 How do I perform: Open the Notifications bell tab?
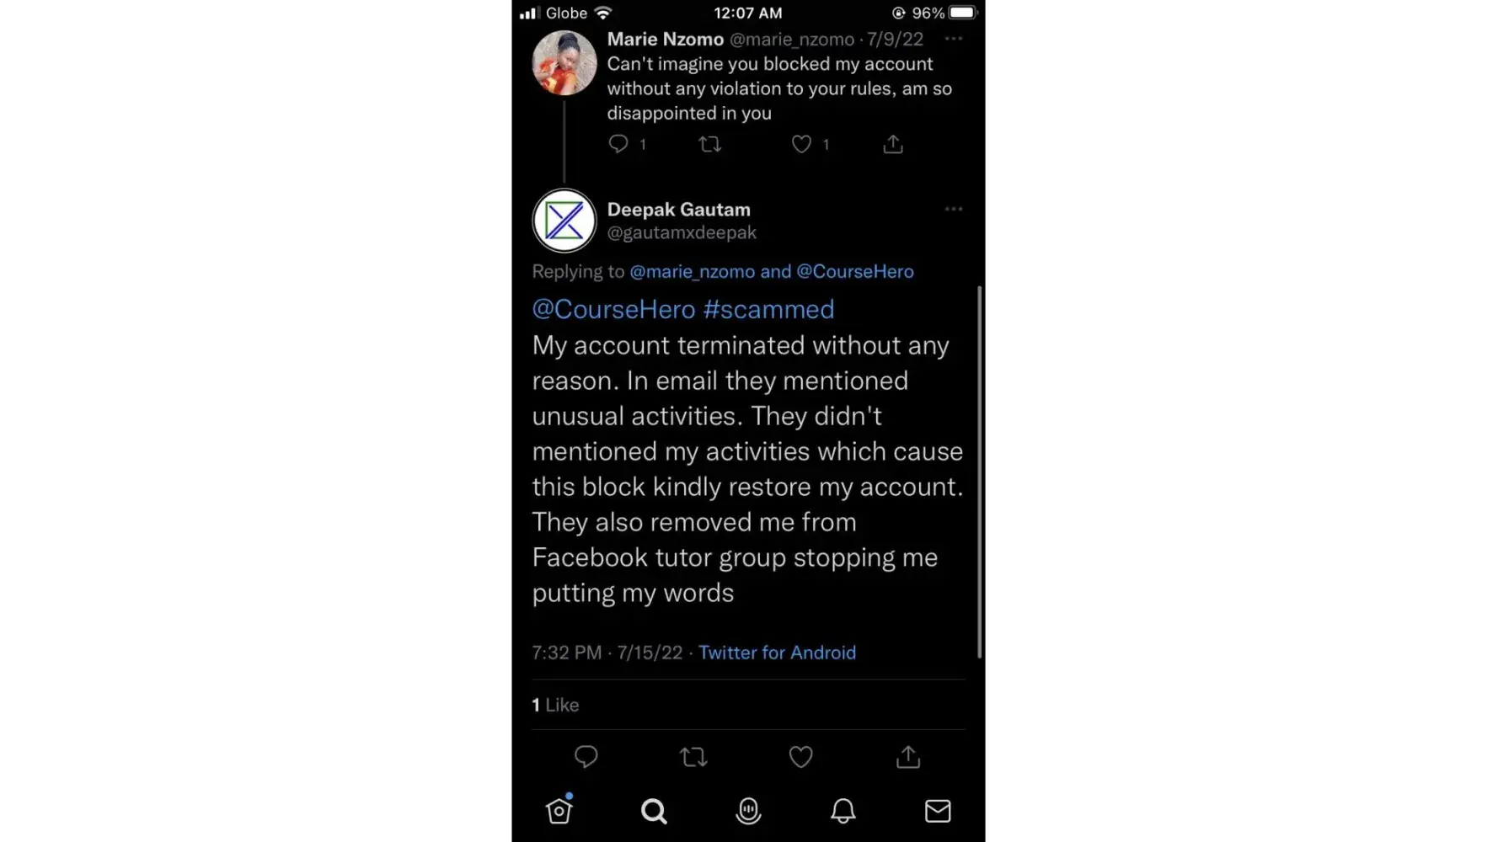[x=843, y=810]
